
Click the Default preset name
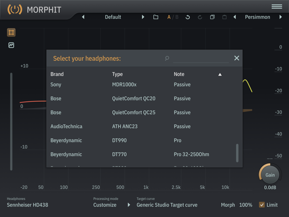point(113,17)
